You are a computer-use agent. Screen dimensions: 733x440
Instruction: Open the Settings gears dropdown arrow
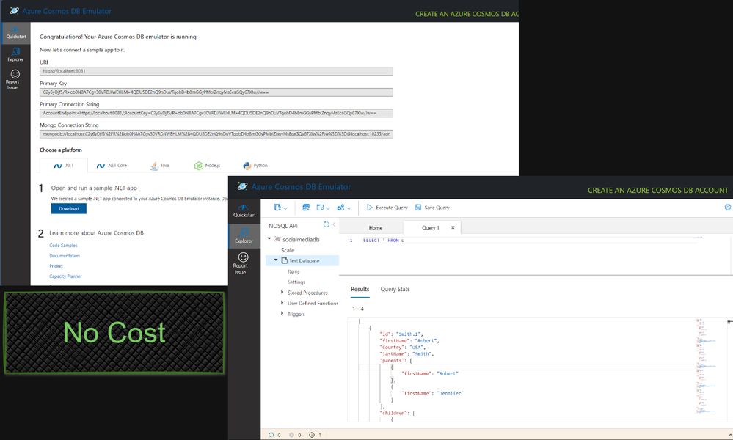click(x=349, y=208)
